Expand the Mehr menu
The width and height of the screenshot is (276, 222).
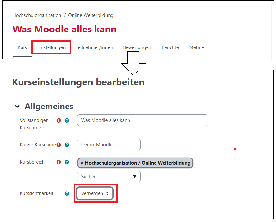click(x=197, y=47)
